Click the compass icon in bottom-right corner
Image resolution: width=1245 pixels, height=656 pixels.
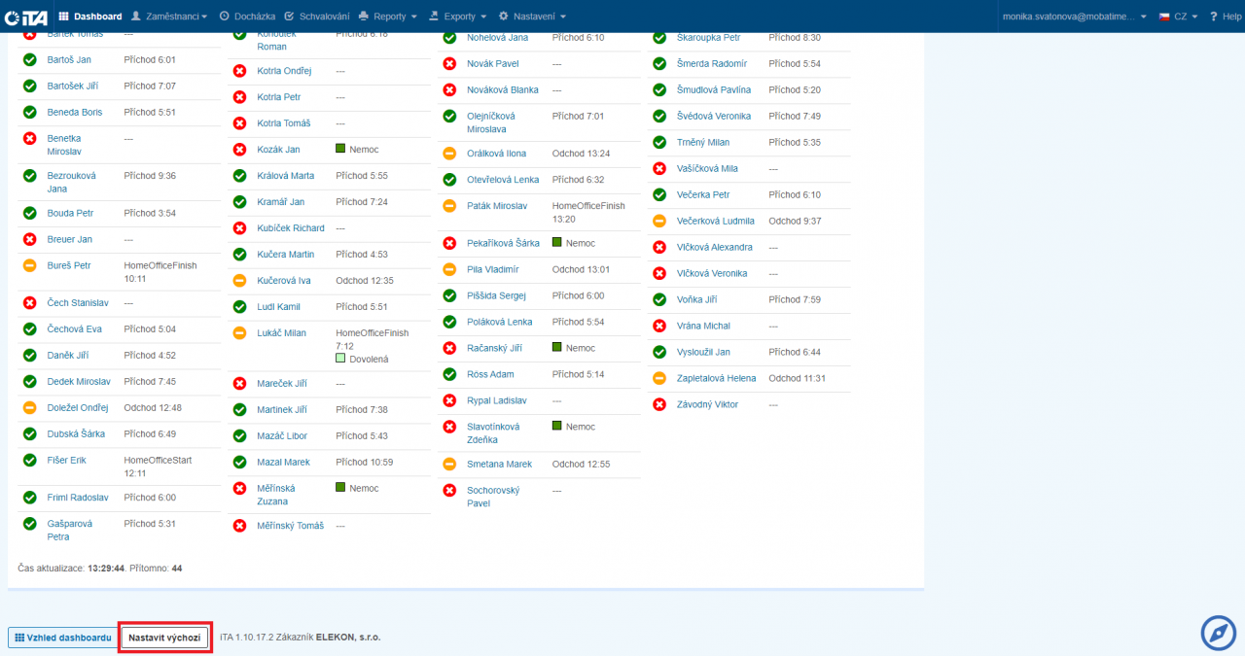1218,633
